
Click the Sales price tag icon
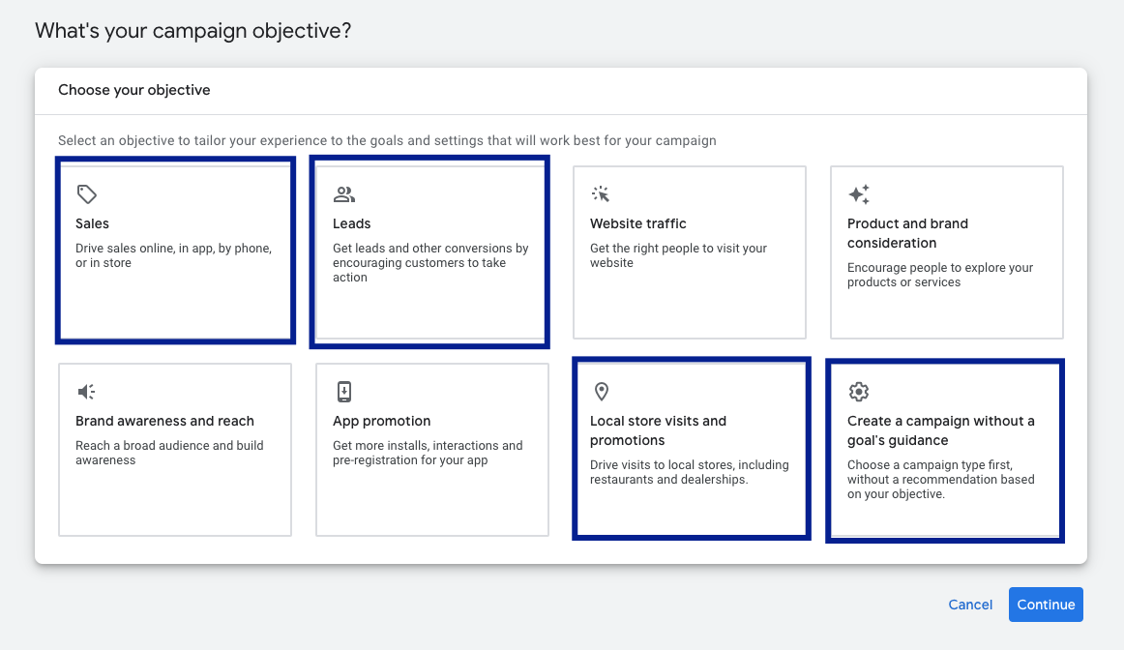click(x=87, y=194)
